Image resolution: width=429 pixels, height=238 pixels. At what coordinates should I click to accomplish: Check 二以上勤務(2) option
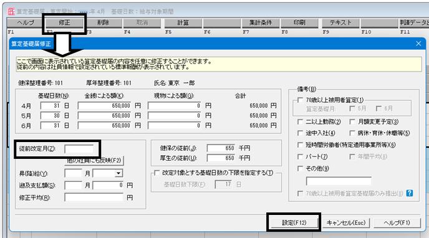(x=300, y=121)
